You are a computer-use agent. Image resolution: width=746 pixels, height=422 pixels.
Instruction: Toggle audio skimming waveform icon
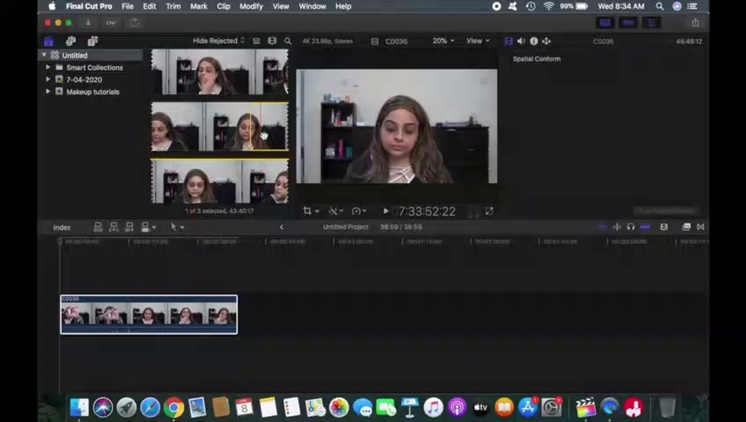coord(617,227)
